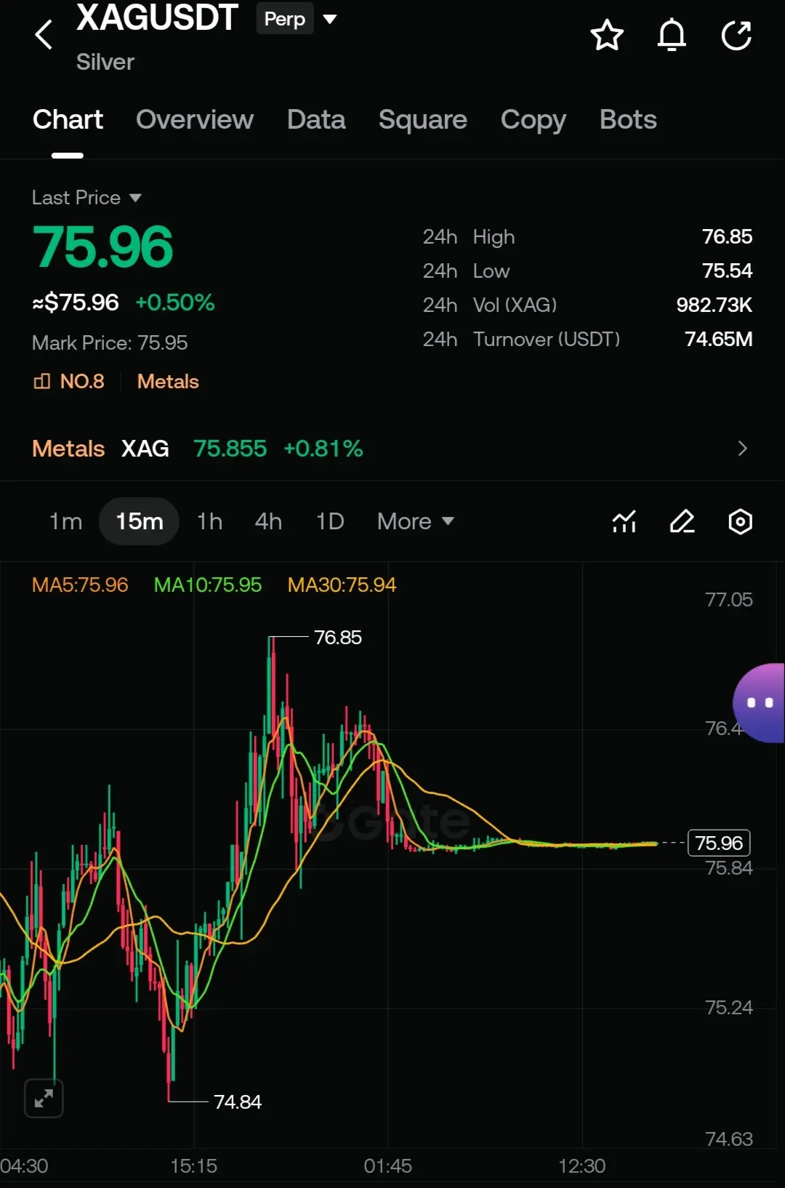Open Metals XAG index chevron
The width and height of the screenshot is (785, 1188).
[742, 449]
